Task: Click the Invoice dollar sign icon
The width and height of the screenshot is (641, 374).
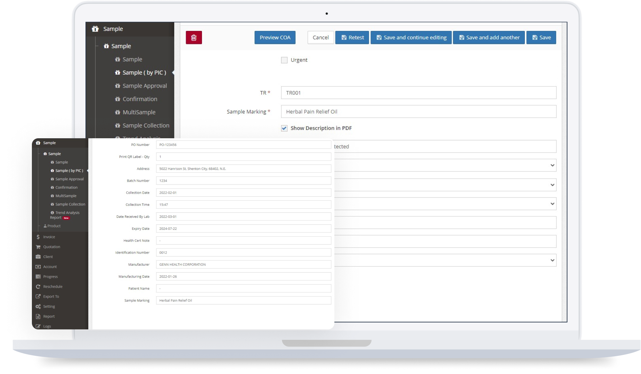Action: click(38, 237)
